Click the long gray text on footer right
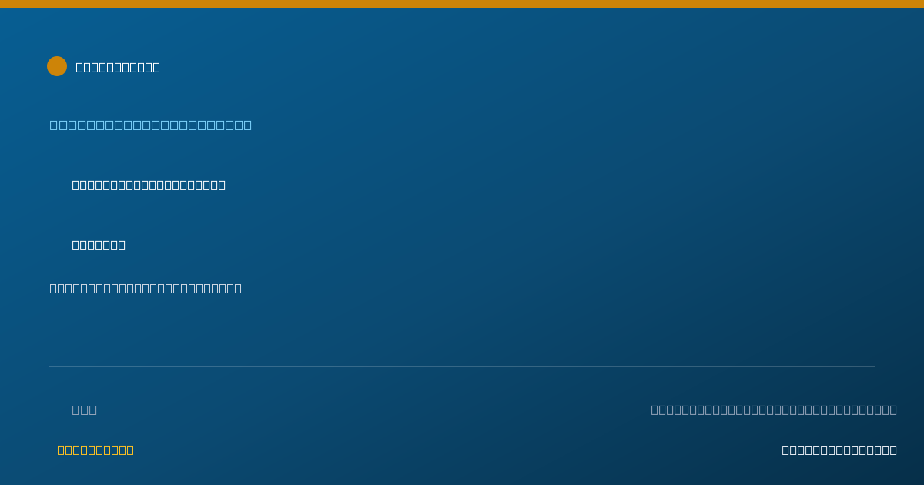Image resolution: width=924 pixels, height=485 pixels. pyautogui.click(x=774, y=410)
